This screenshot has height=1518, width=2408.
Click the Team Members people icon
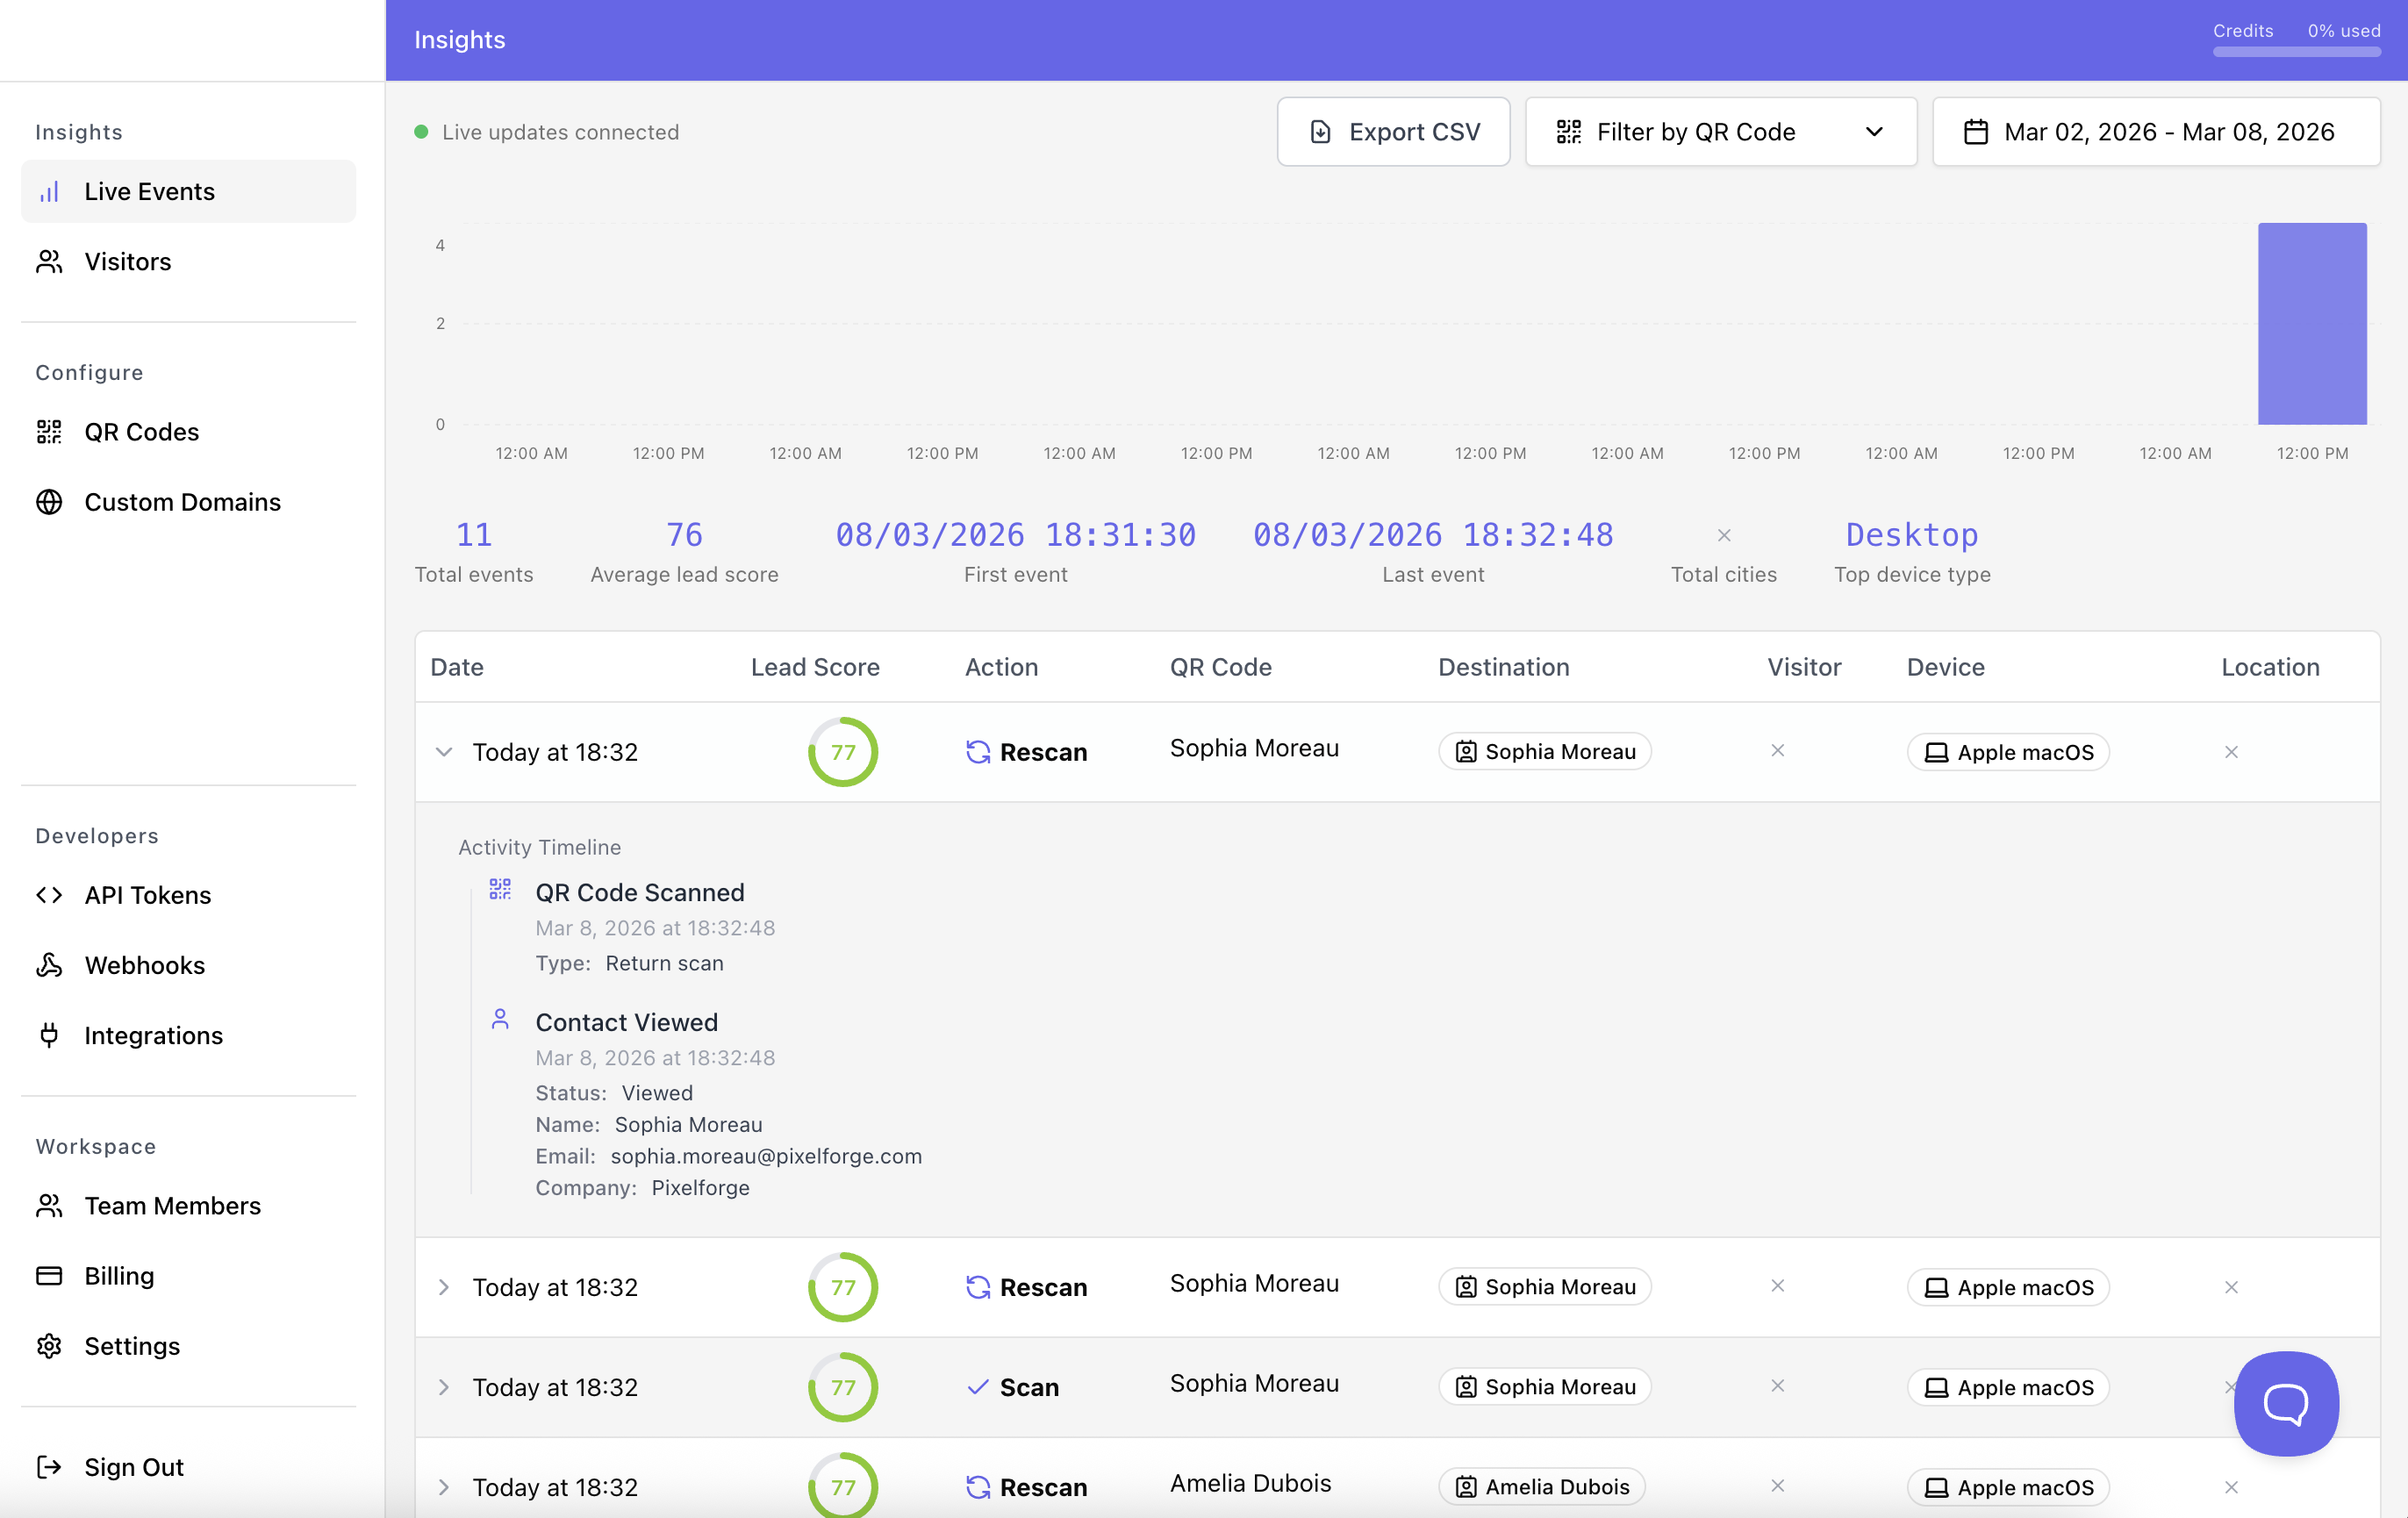click(50, 1205)
